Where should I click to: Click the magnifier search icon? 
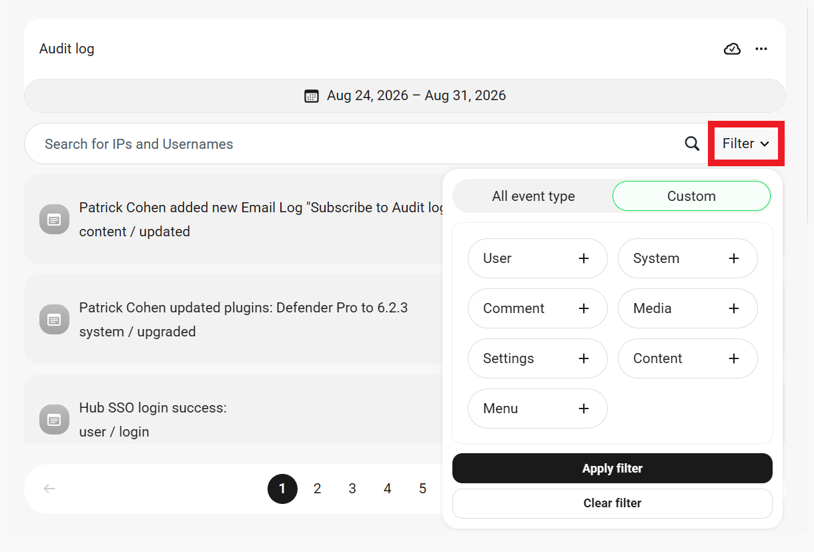coord(692,144)
